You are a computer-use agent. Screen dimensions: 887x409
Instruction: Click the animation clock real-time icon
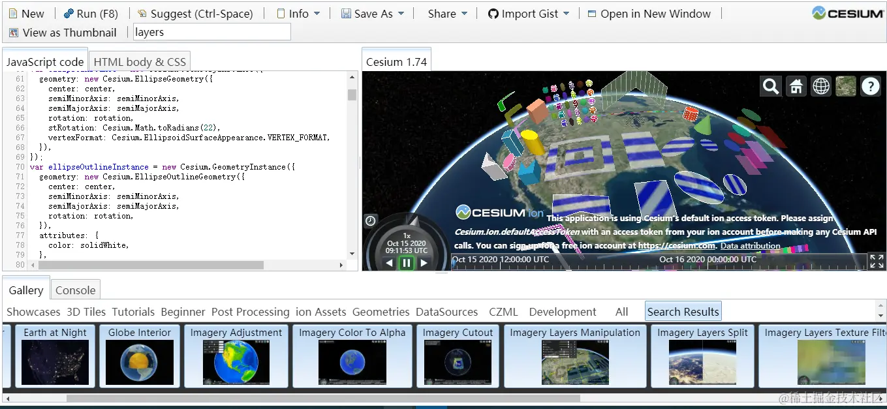pyautogui.click(x=370, y=220)
